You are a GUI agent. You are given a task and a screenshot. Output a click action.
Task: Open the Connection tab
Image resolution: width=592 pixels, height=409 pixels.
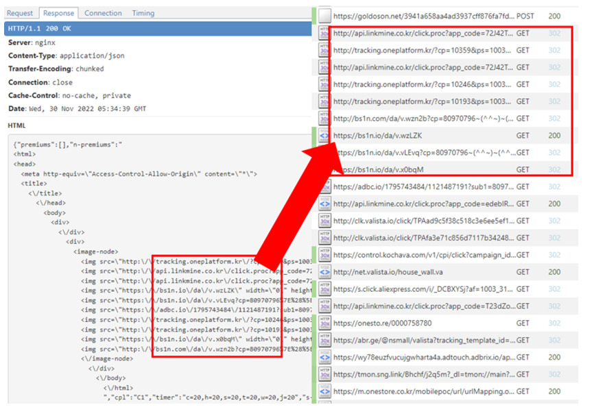(x=103, y=13)
